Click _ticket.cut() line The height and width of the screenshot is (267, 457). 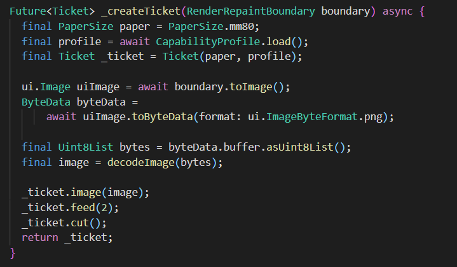click(x=64, y=223)
